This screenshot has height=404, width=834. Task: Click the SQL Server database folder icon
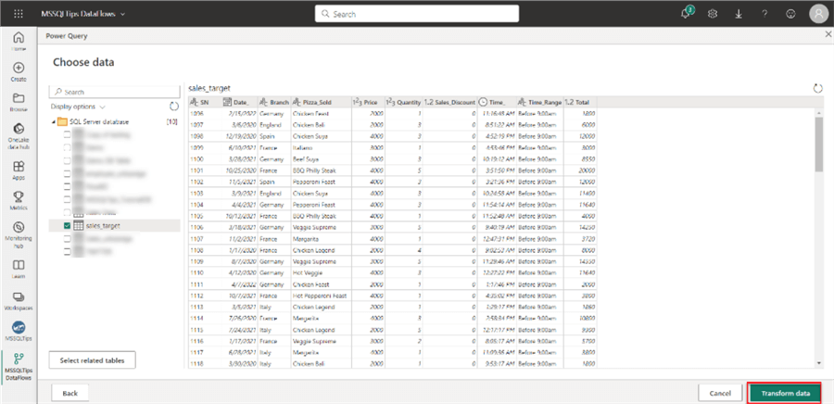point(62,121)
